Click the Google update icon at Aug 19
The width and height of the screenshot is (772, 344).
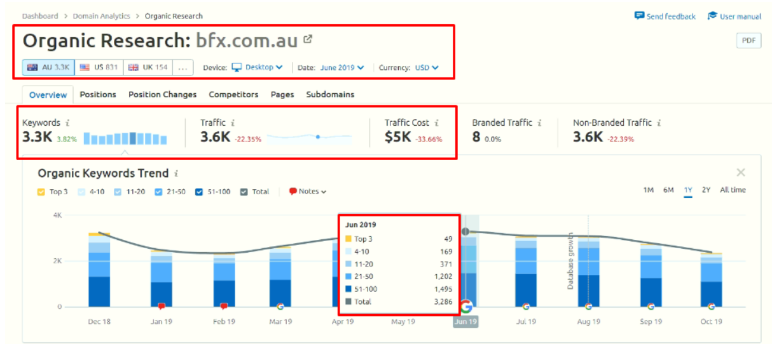tap(588, 306)
